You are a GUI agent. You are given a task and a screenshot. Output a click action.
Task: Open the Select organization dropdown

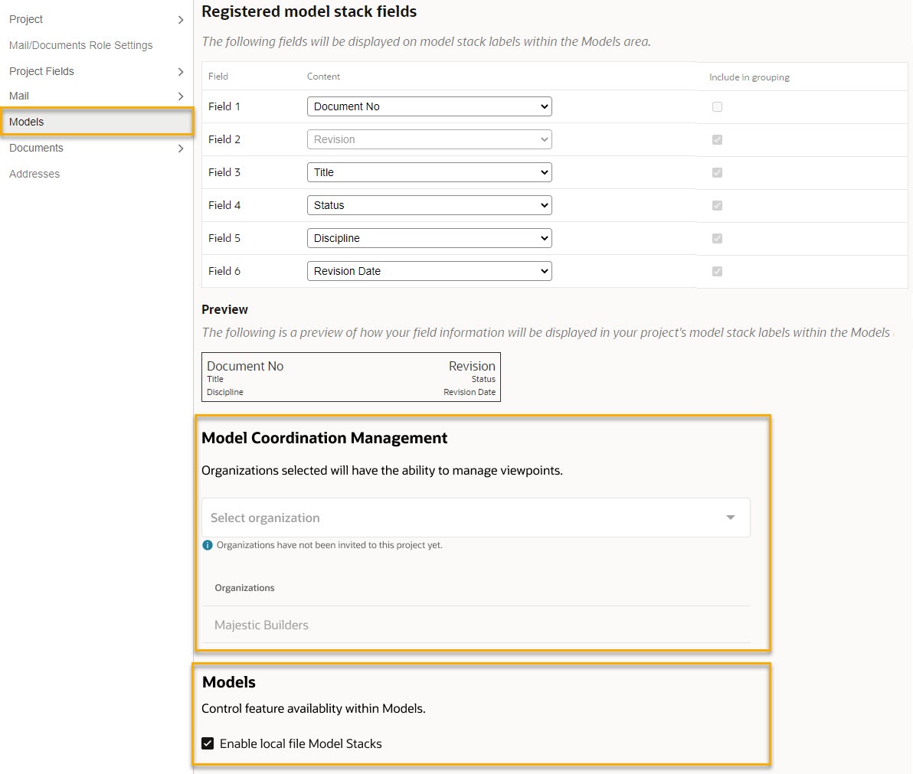[x=476, y=518]
